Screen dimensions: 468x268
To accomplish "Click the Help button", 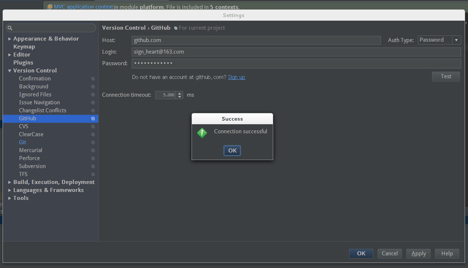I will 447,254.
